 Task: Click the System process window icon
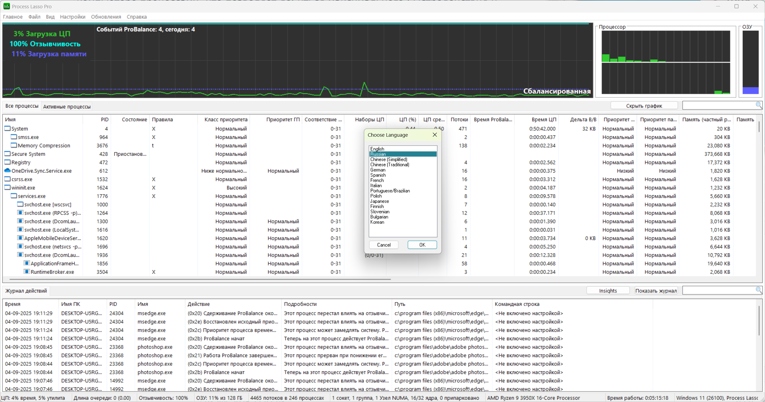7,128
